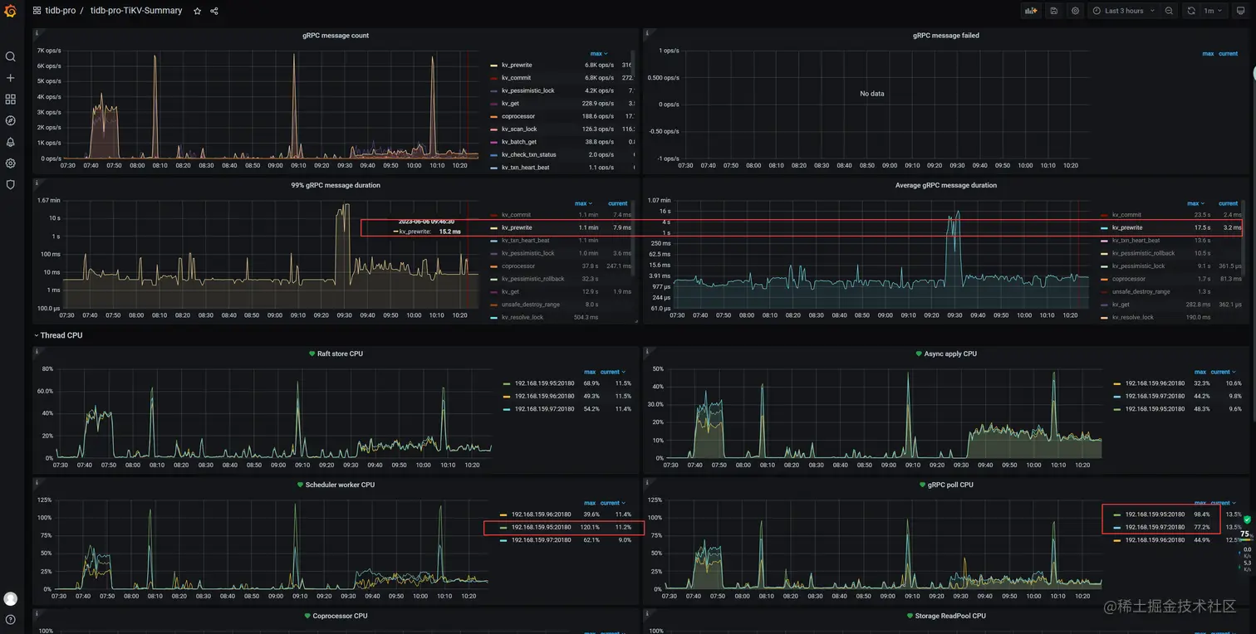1256x634 pixels.
Task: Change color of 192.168.159.96:20180 in gRPC poll CPU
Action: click(x=1117, y=539)
